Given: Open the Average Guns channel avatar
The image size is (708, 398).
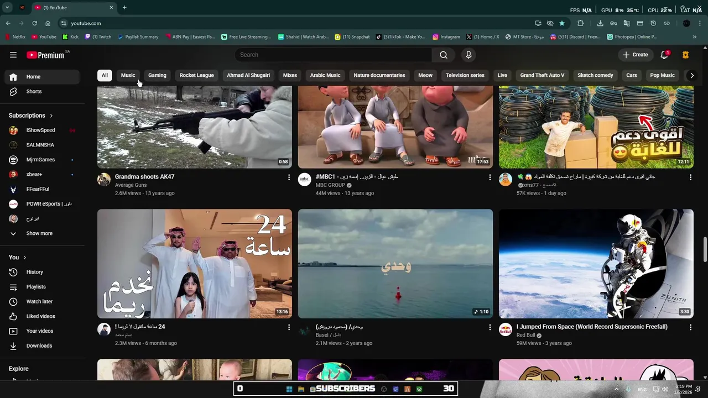Looking at the screenshot, I should [104, 180].
